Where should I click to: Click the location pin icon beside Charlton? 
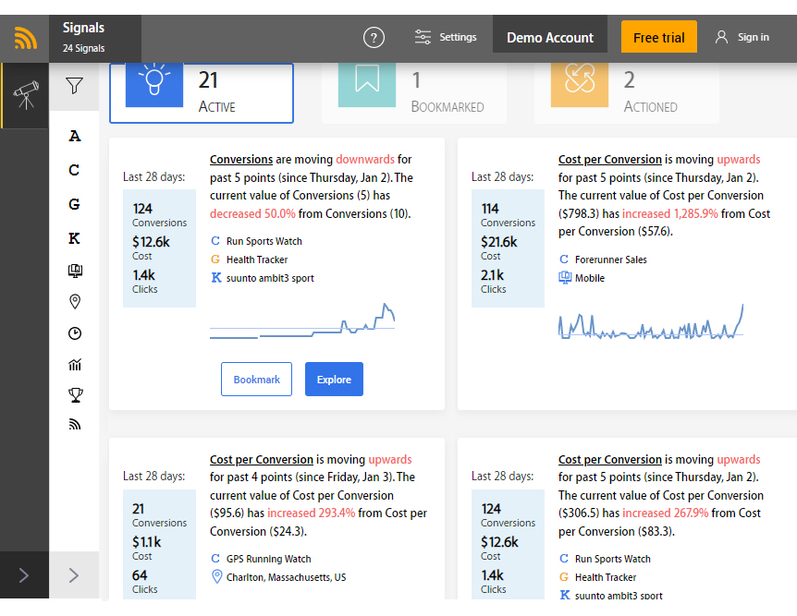(216, 577)
